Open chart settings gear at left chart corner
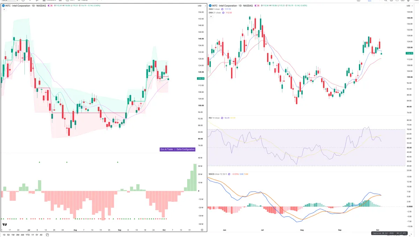Image resolution: width=419 pixels, height=237 pixels. 202,230
